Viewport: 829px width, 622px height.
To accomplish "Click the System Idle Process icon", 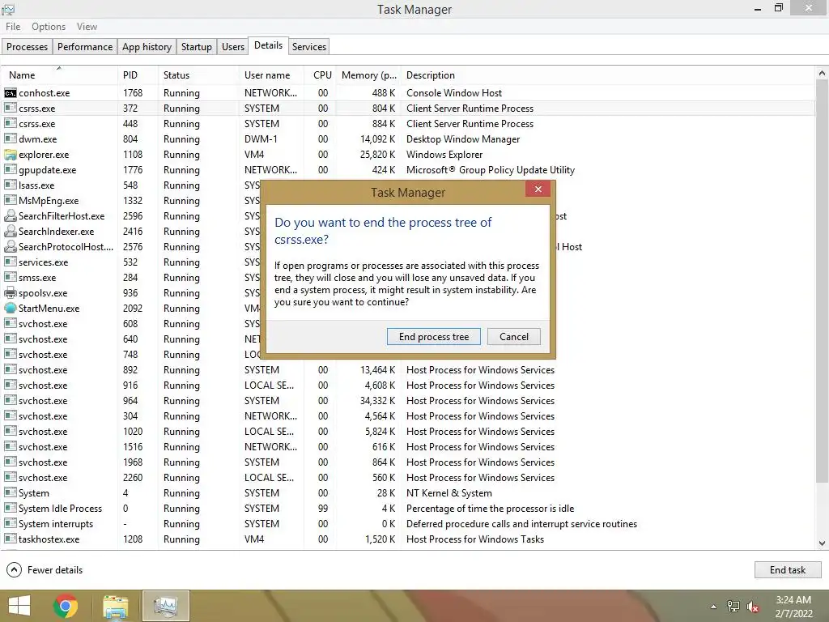I will pyautogui.click(x=10, y=509).
